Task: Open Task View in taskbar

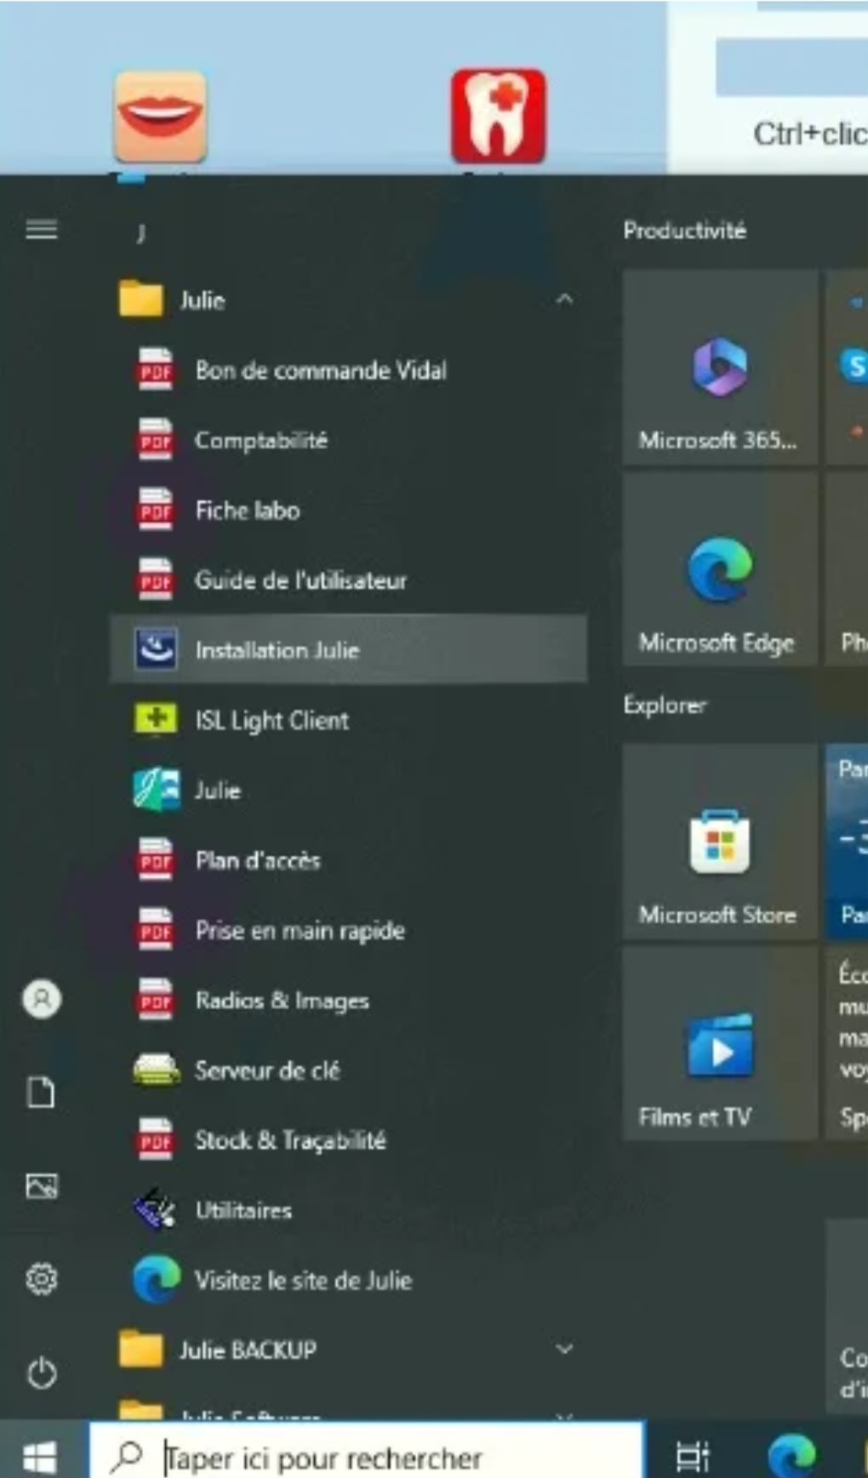Action: click(692, 1458)
